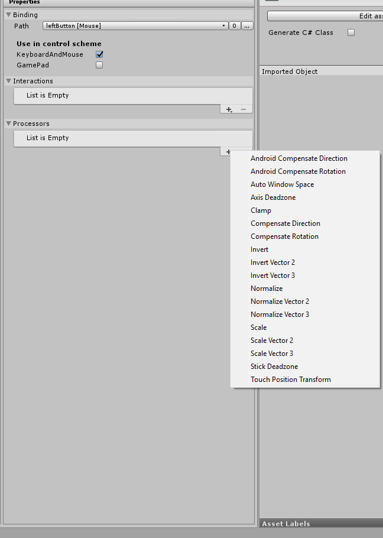Uncheck the KeyboardAndMouse control scheme checkbox
The width and height of the screenshot is (383, 538).
tap(99, 54)
